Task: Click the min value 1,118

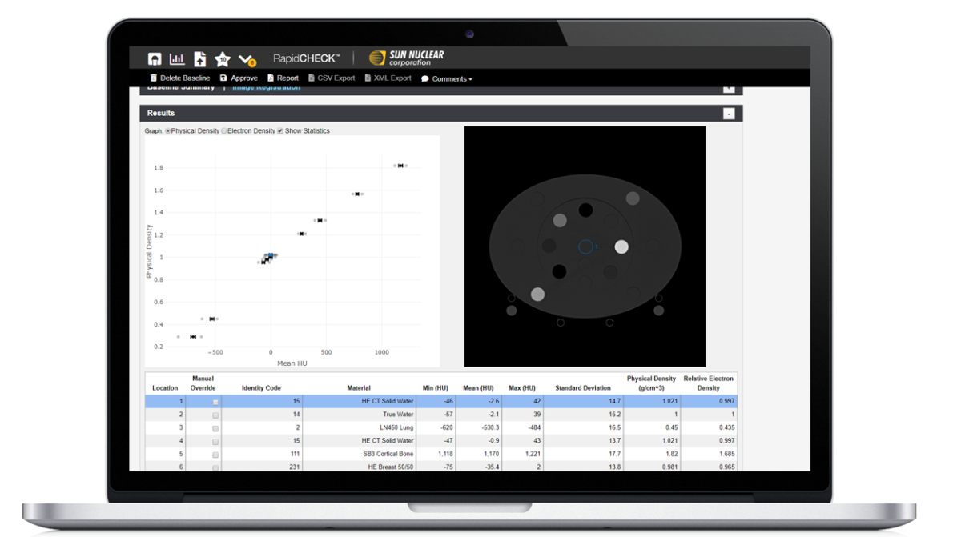Action: (445, 454)
